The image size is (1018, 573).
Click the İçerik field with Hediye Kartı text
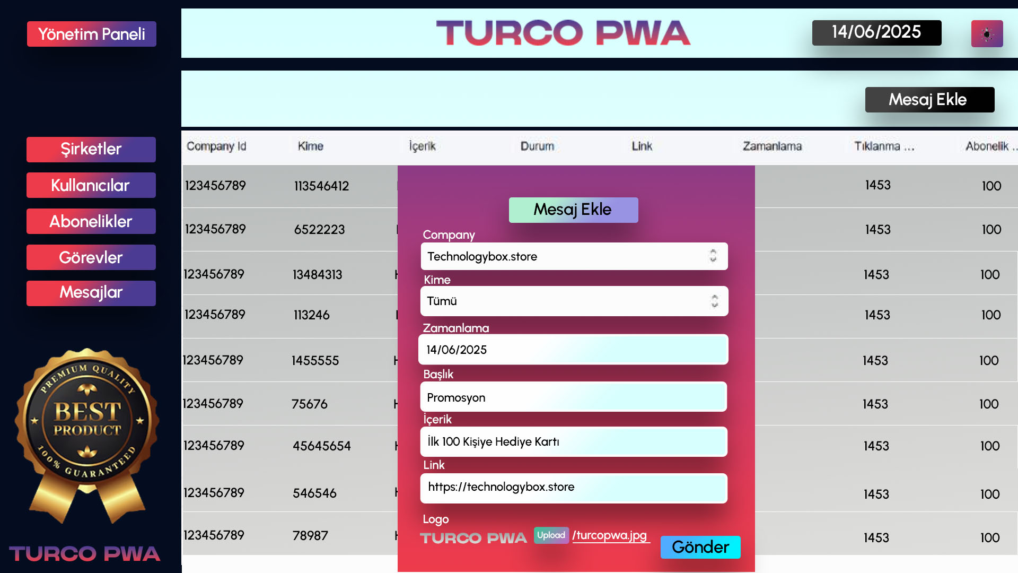point(574,441)
